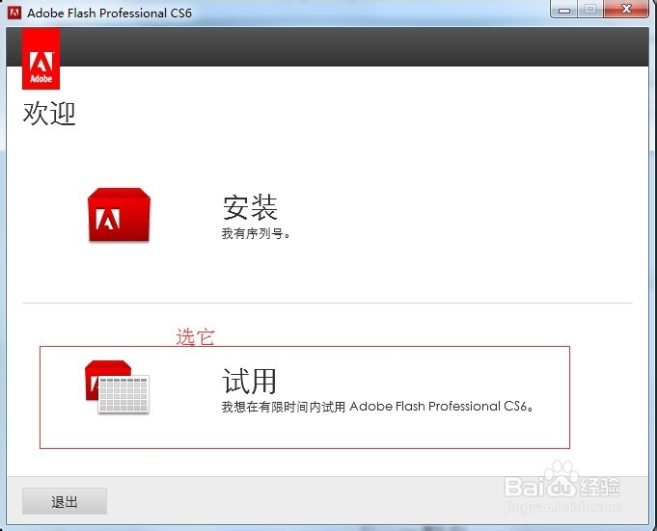The height and width of the screenshot is (531, 657).
Task: Click the 欢迎 welcome heading
Action: coord(49,114)
